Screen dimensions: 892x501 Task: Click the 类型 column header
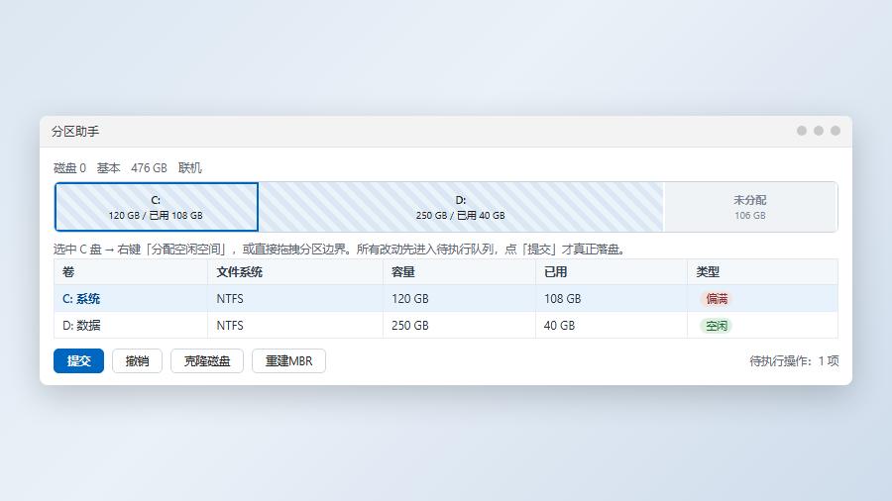coord(763,272)
